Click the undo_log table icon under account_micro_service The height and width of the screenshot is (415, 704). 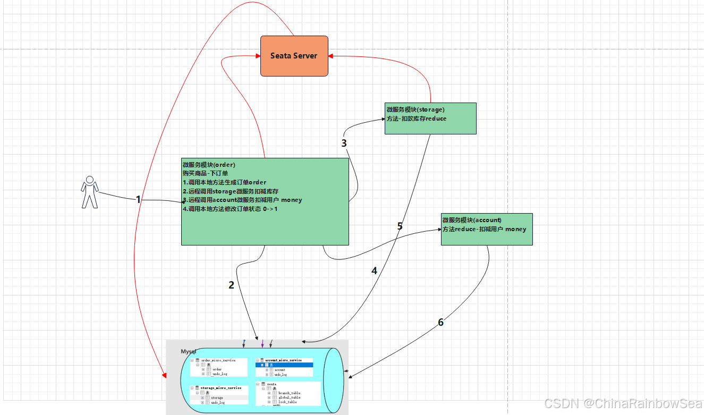pos(272,375)
